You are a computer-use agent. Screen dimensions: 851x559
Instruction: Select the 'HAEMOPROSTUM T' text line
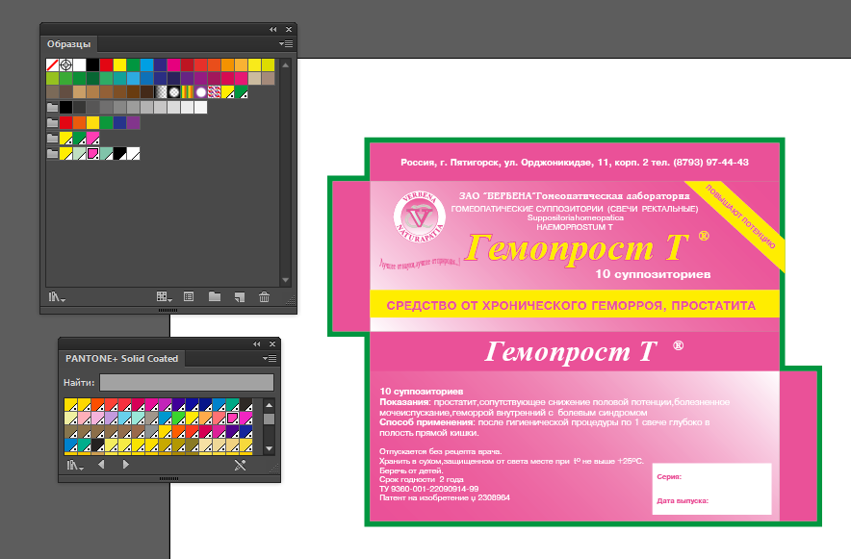(575, 227)
